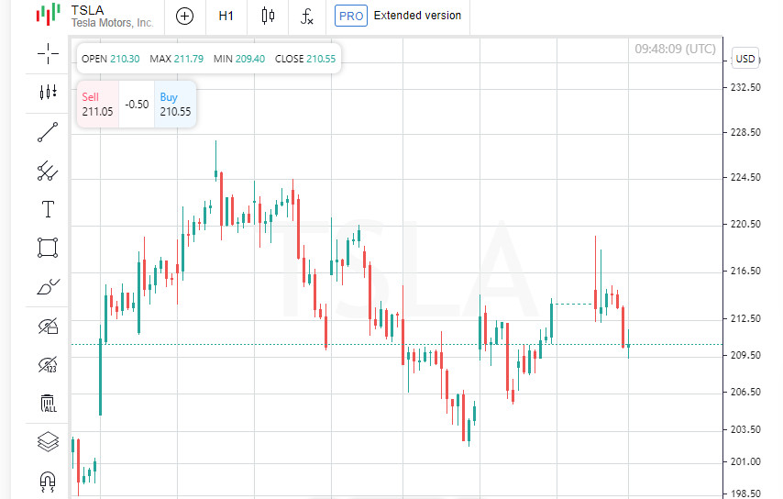Open the bar chart settings tool
Screen dimensions: 783x499
pyautogui.click(x=48, y=92)
